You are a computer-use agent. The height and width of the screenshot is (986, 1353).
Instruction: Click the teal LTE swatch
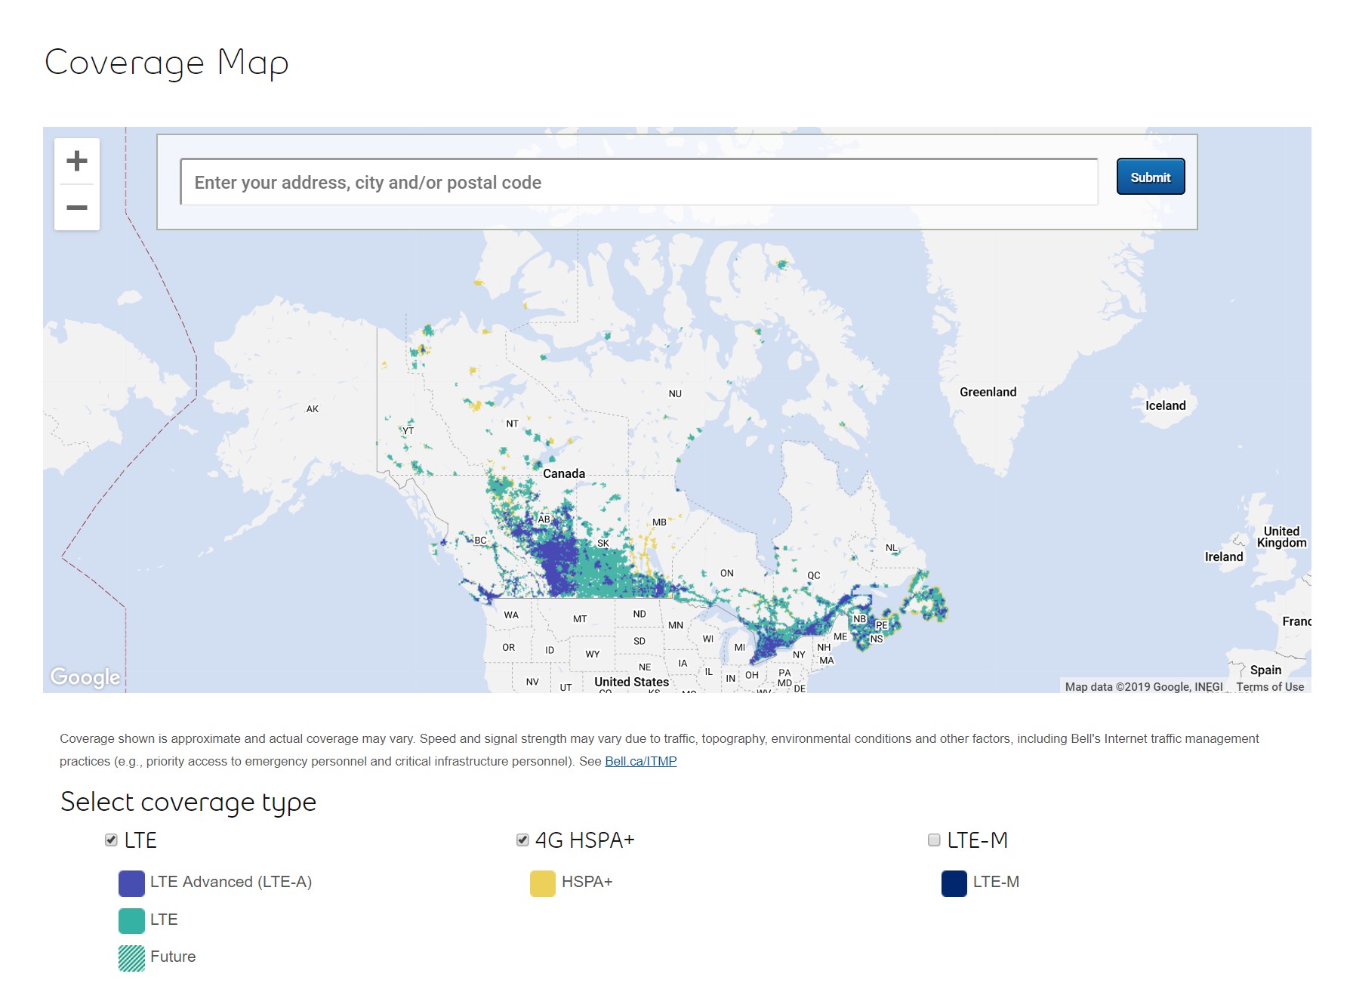pyautogui.click(x=131, y=920)
